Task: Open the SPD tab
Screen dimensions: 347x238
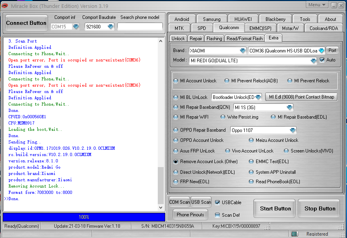Action: 201,28
